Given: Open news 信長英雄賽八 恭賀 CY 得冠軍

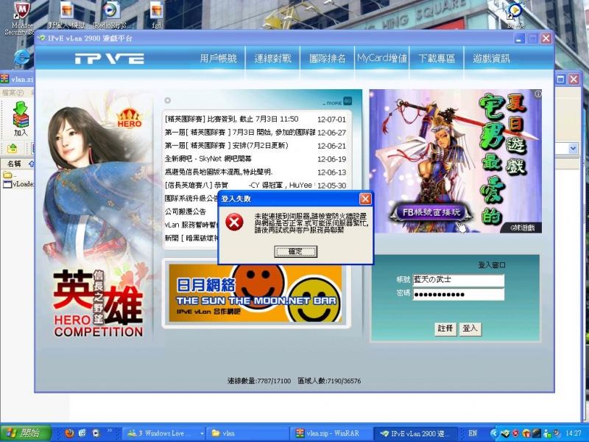Looking at the screenshot, I should coord(239,186).
